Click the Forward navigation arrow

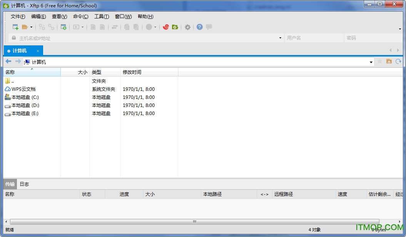[x=18, y=61]
